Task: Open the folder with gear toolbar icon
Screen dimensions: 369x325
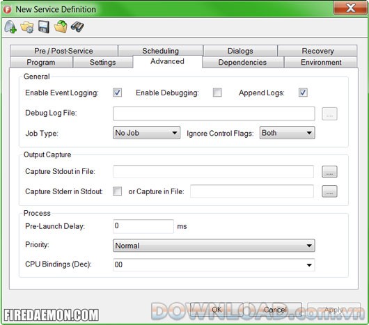Action: [x=27, y=27]
